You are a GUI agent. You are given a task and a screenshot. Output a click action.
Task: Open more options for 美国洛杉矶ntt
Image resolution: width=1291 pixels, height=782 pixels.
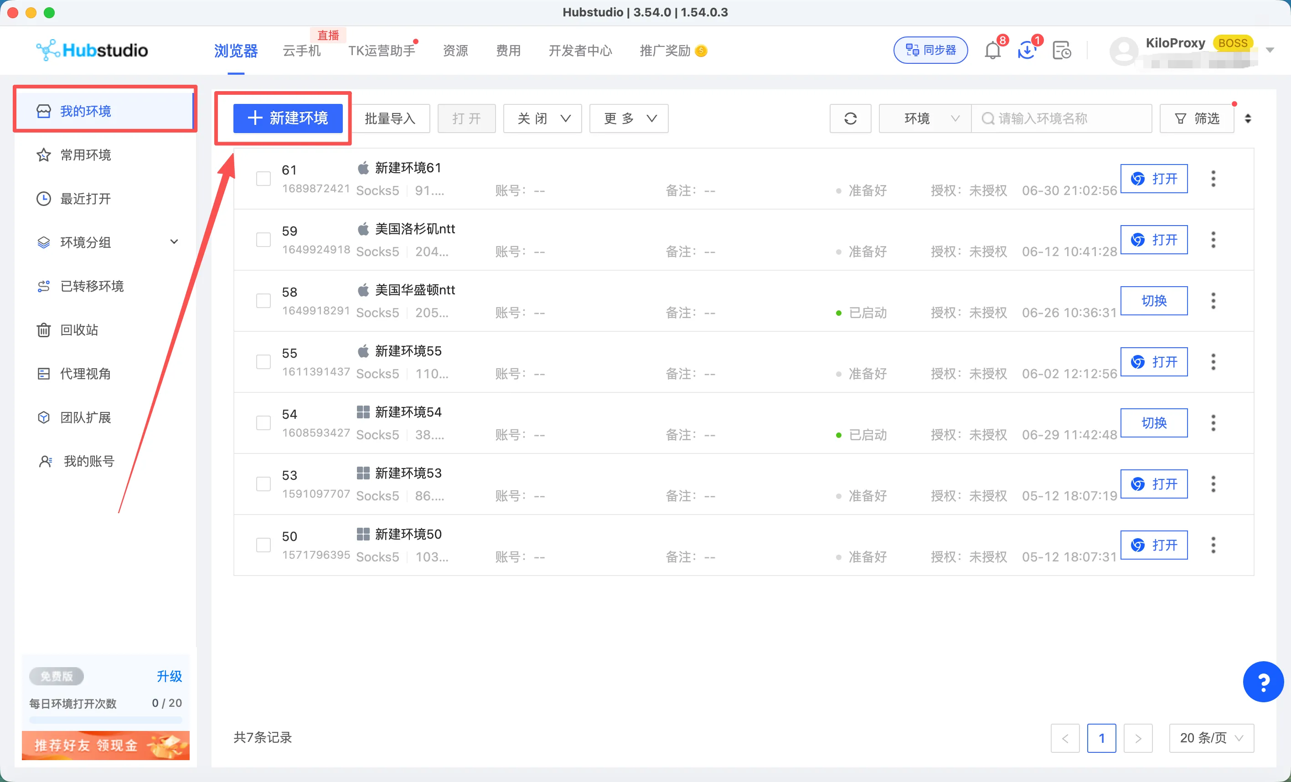pyautogui.click(x=1213, y=240)
